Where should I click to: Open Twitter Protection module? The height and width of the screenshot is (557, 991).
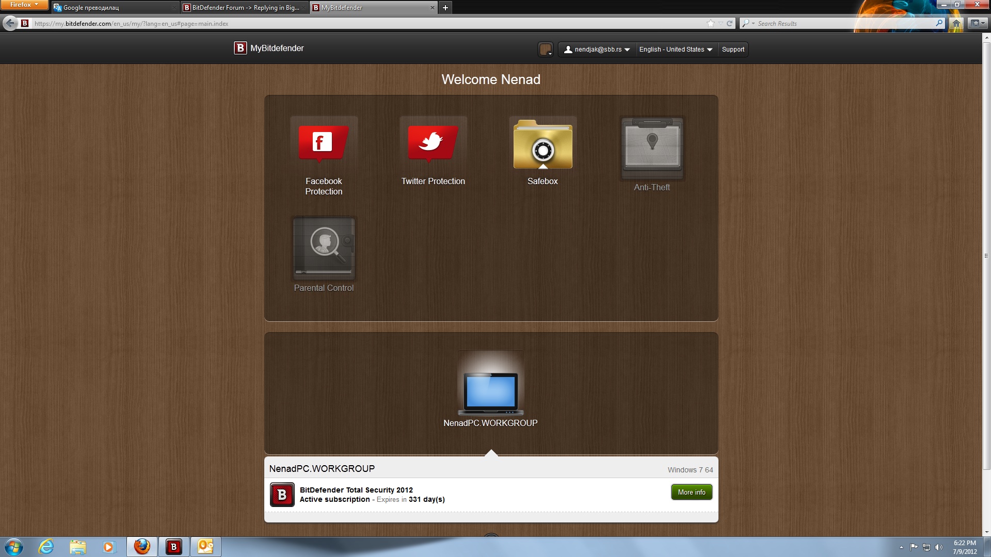(433, 143)
